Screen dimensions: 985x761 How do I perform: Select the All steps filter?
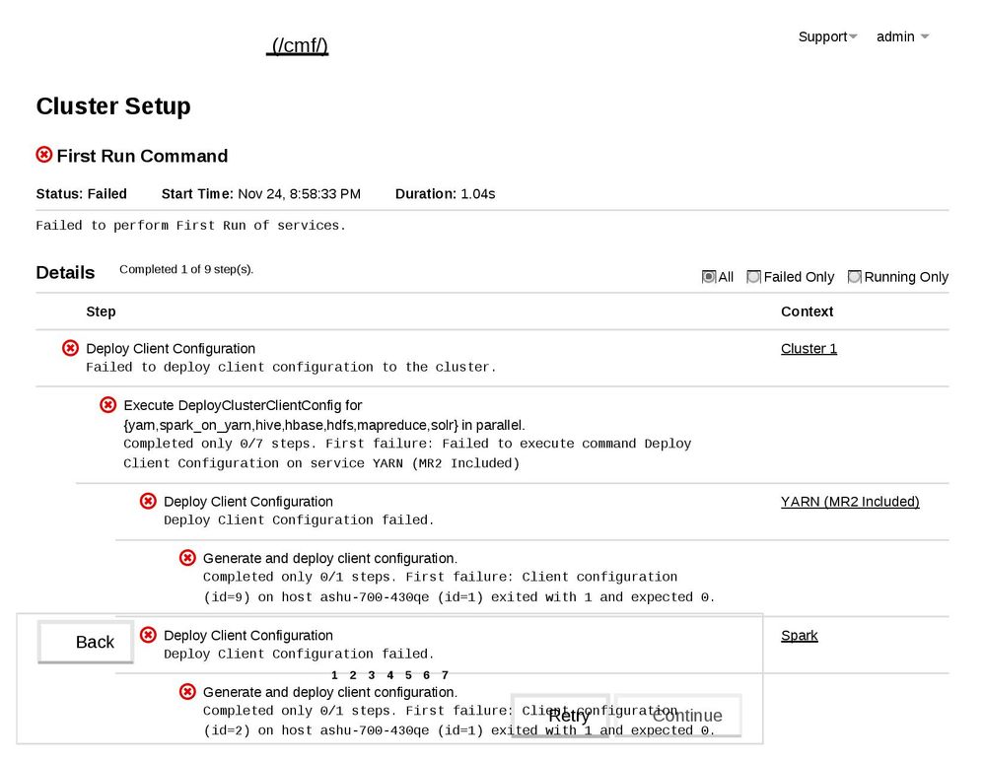(x=707, y=277)
